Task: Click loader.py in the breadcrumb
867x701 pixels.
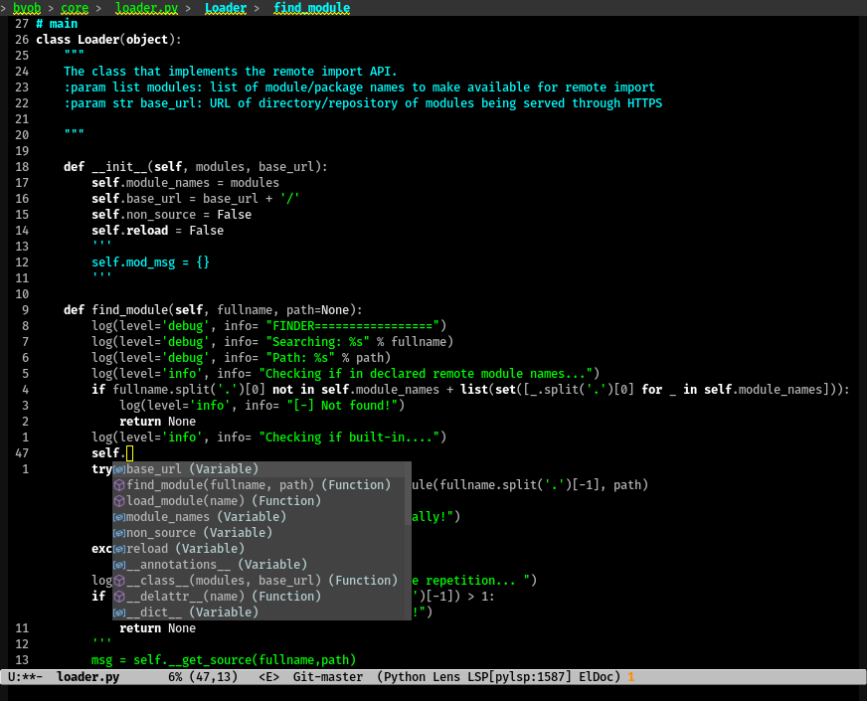Action: [146, 8]
